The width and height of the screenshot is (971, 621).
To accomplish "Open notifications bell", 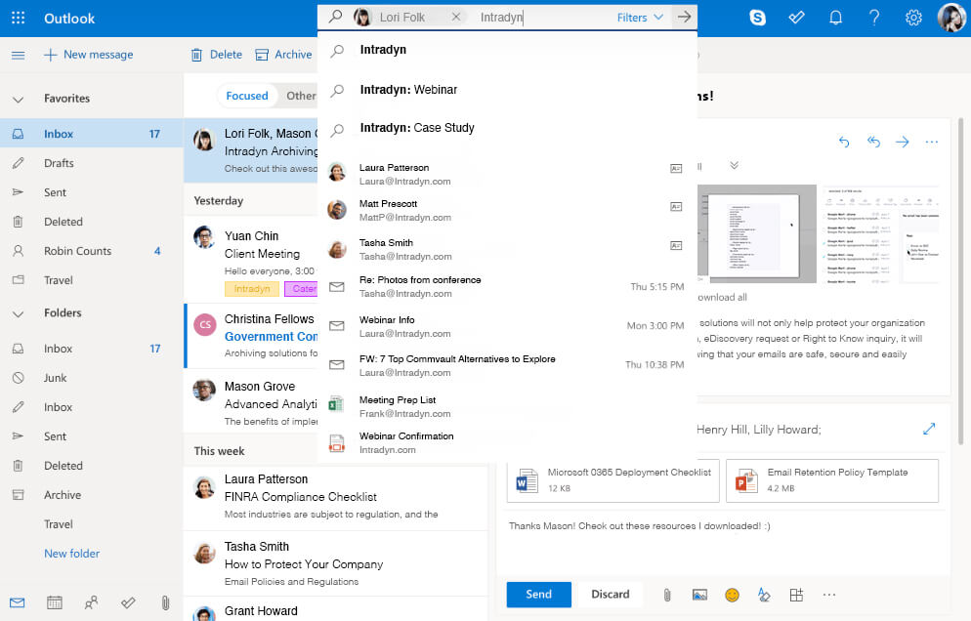I will tap(835, 17).
